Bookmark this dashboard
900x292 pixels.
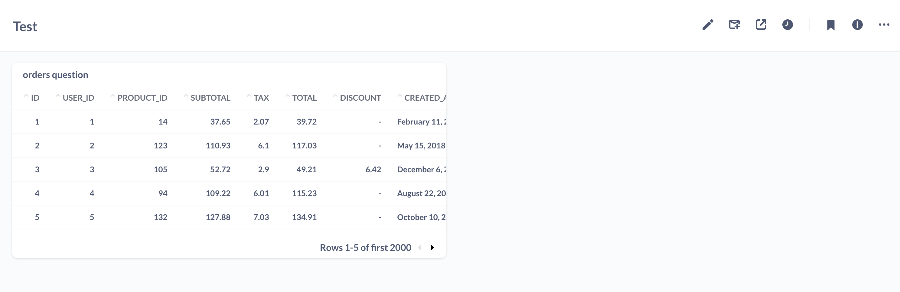pos(830,24)
